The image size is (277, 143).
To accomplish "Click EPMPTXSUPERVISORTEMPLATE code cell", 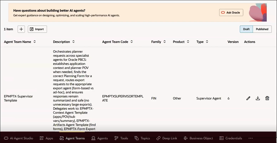I will pyautogui.click(x=123, y=98).
